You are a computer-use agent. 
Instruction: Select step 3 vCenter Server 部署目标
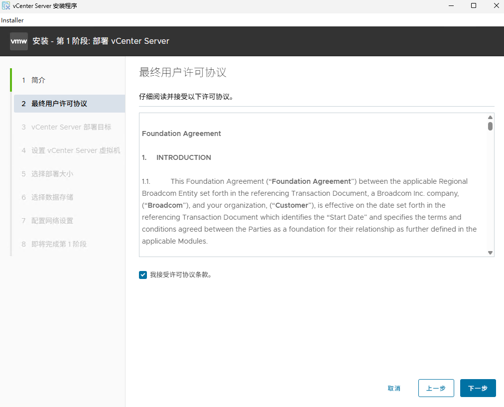point(70,127)
